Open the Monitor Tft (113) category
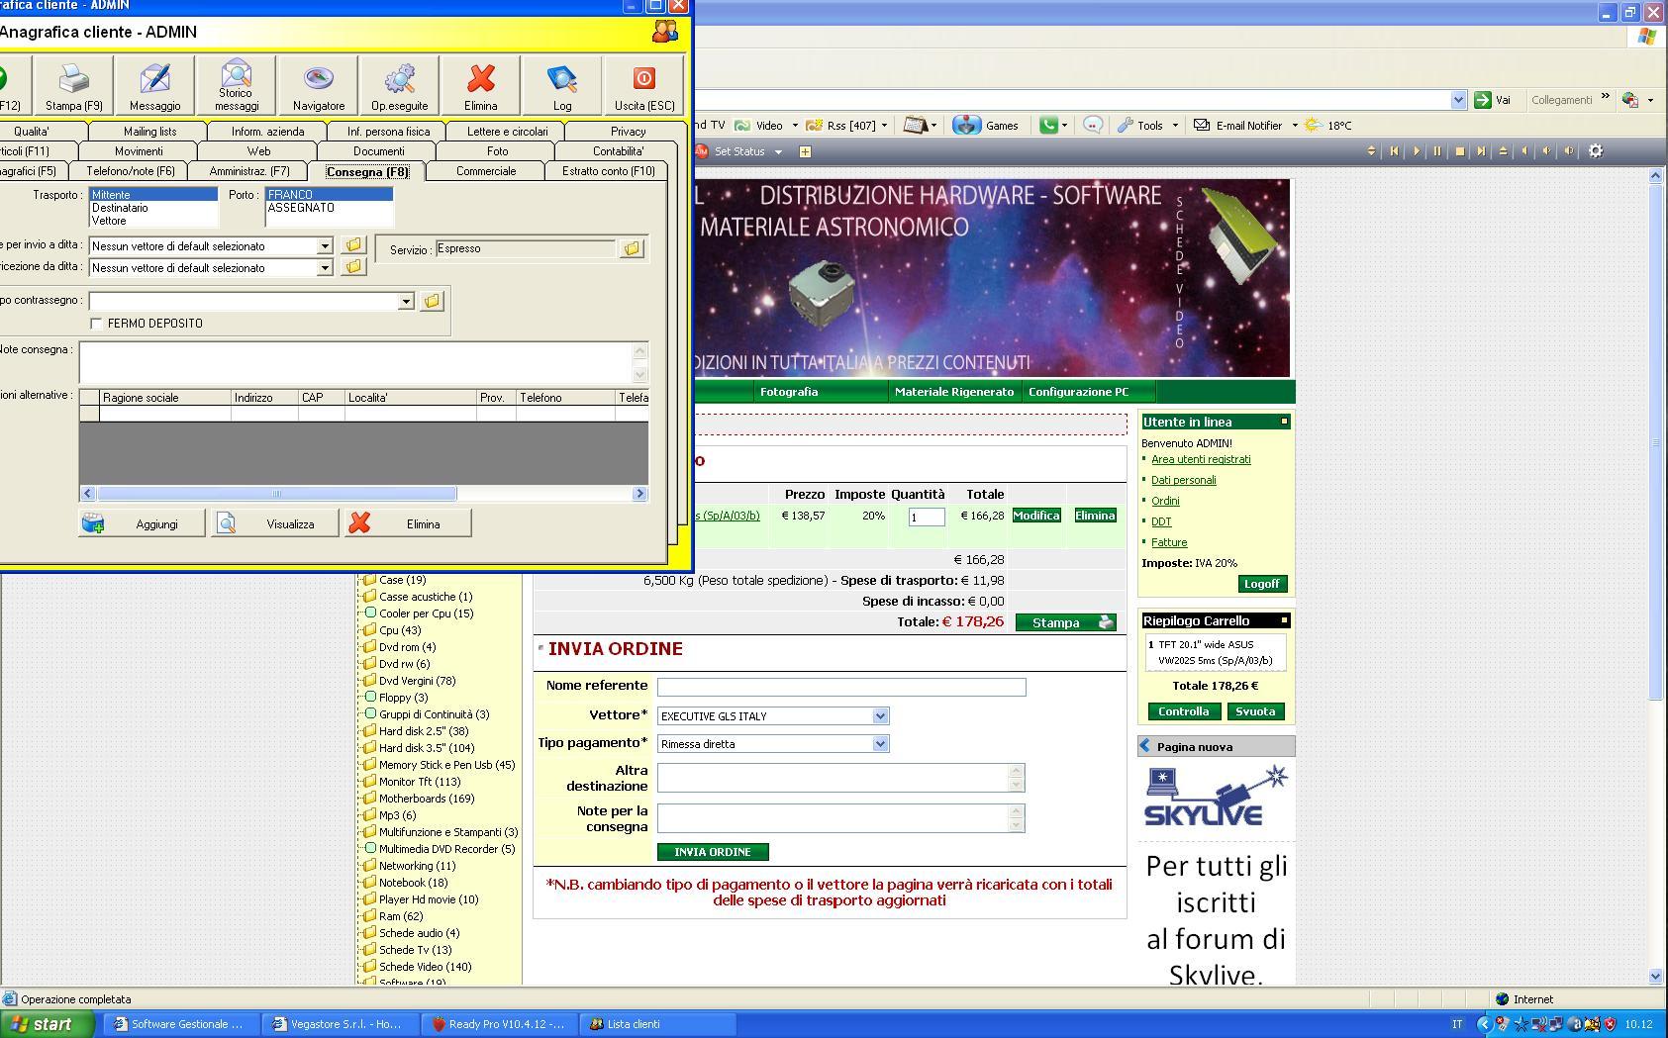This screenshot has width=1668, height=1038. pyautogui.click(x=420, y=782)
